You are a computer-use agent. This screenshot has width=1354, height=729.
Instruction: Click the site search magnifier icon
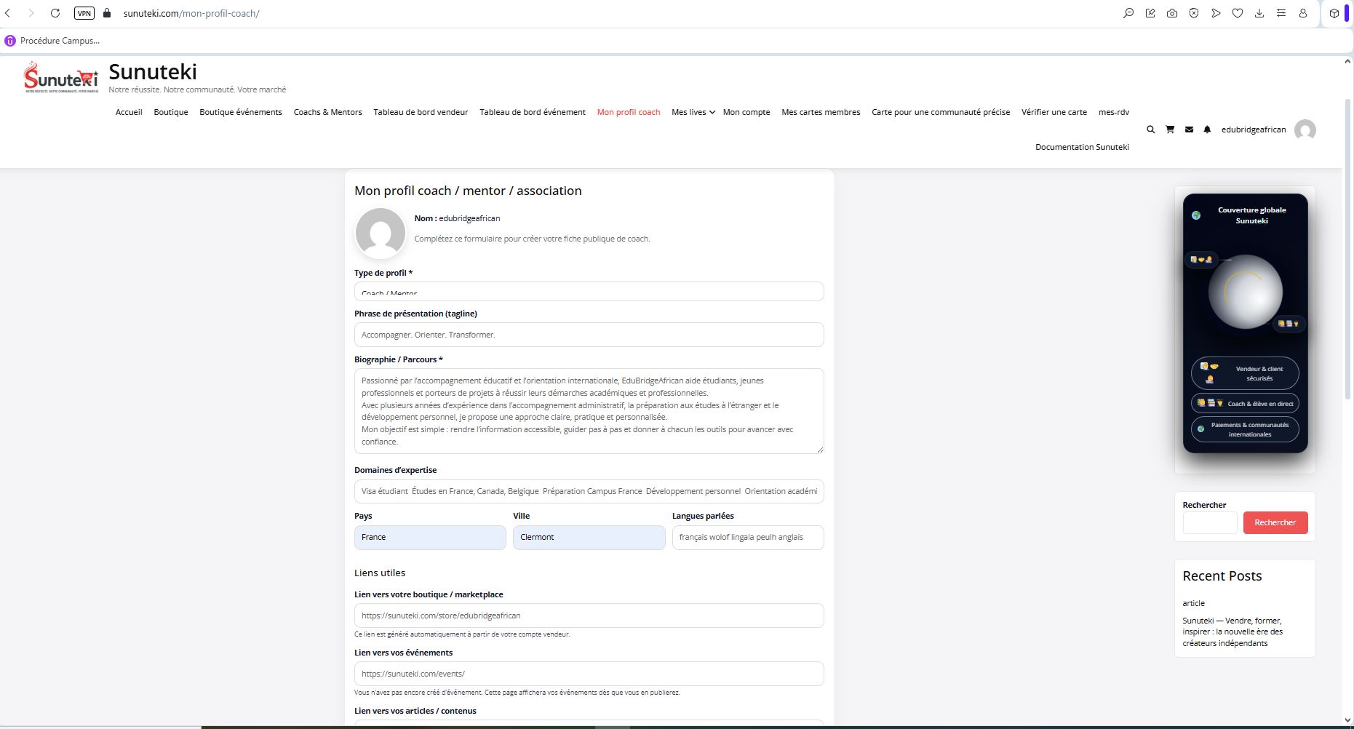[x=1150, y=130]
